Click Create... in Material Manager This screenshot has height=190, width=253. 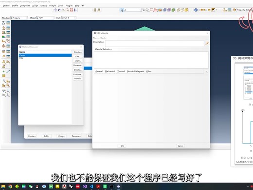[x=78, y=52]
